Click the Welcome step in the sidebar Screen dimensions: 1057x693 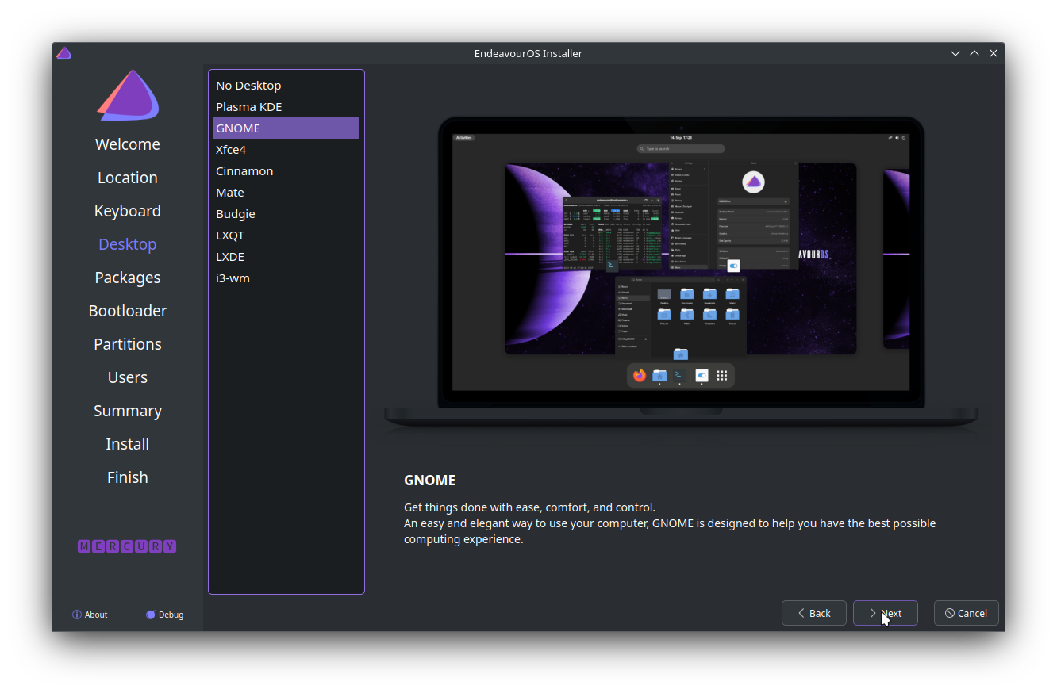(128, 144)
